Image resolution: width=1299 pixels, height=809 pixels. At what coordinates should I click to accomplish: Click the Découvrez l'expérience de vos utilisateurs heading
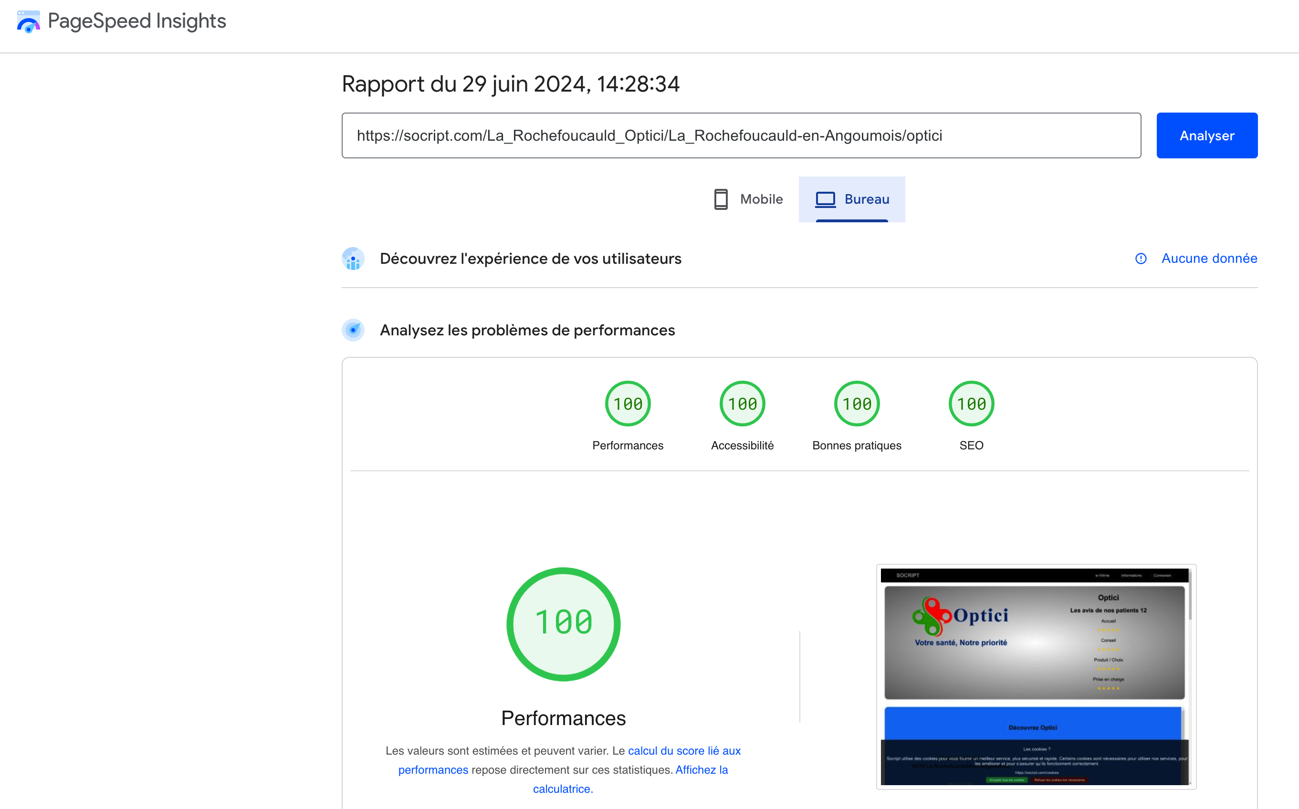[530, 259]
